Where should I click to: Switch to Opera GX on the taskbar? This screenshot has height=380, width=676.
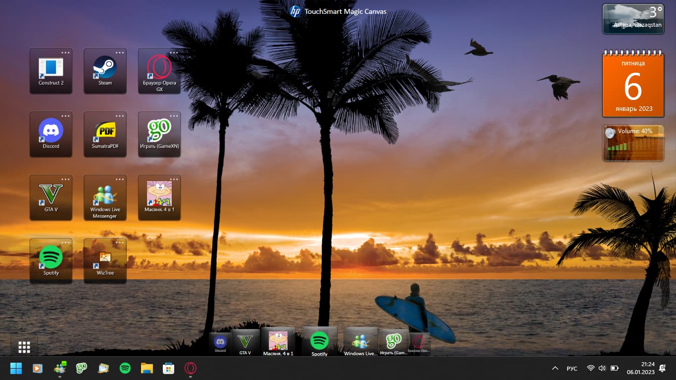pyautogui.click(x=191, y=368)
